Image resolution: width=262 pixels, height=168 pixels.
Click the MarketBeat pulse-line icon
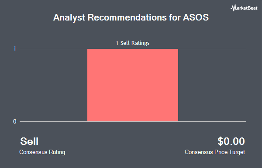click(x=233, y=8)
